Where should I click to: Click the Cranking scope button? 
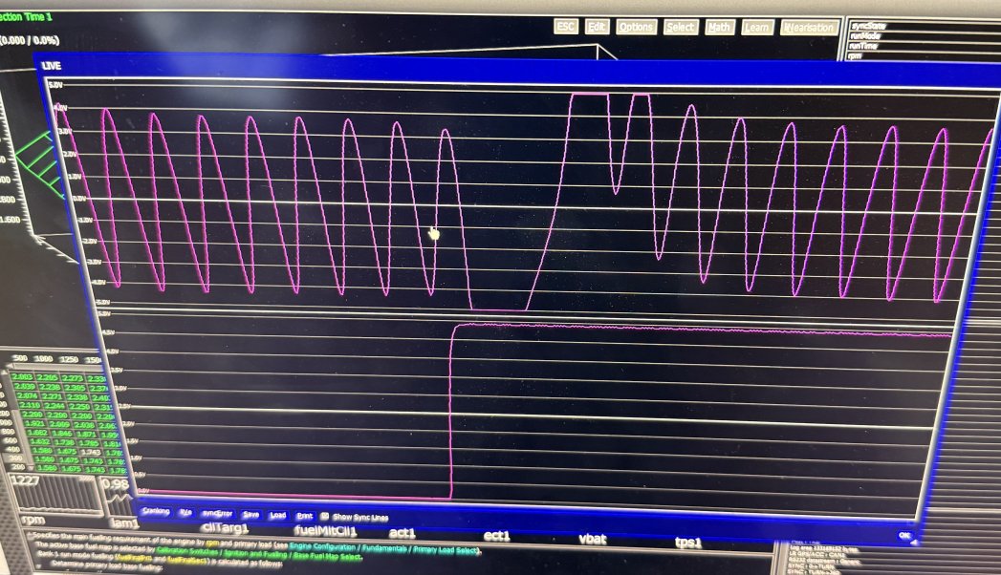pos(156,512)
